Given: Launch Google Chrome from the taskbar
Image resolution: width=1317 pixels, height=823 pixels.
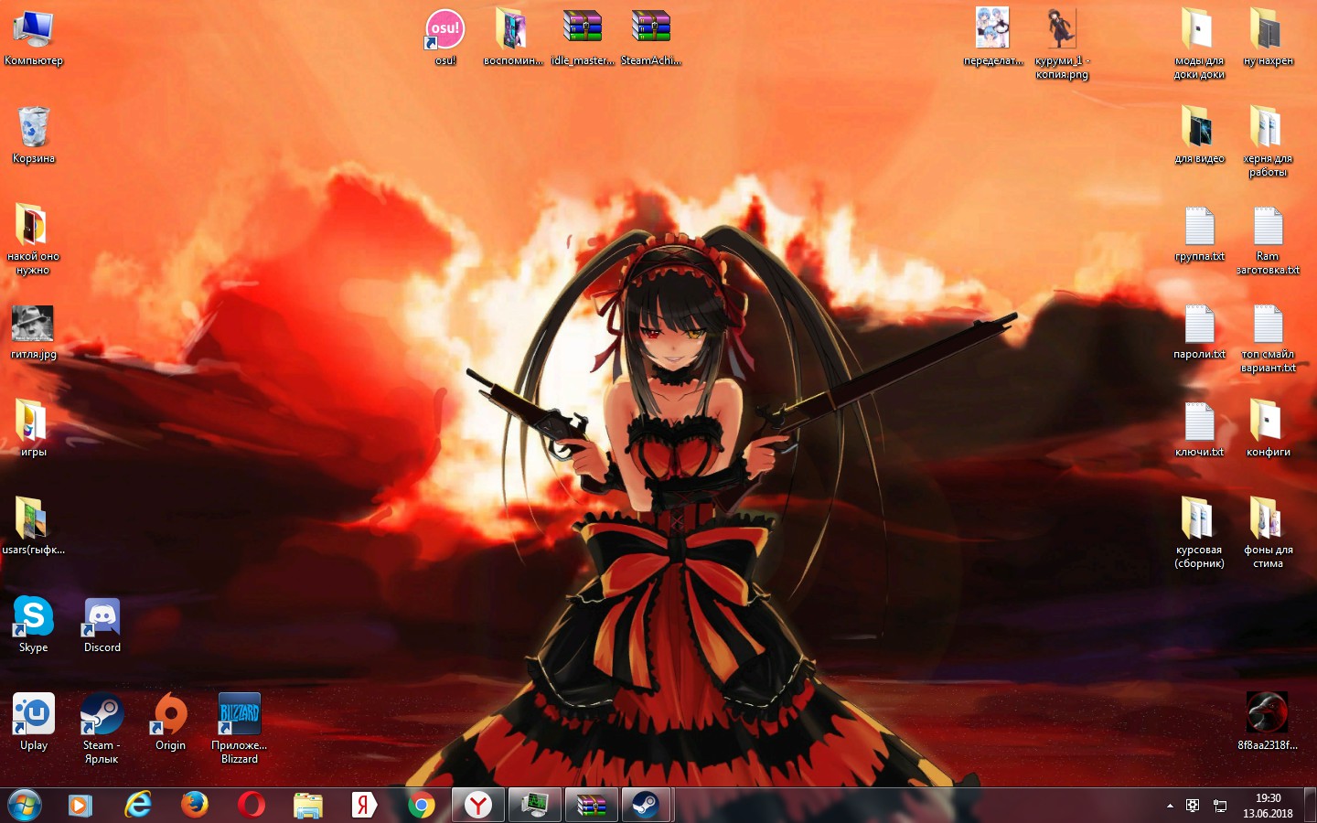Looking at the screenshot, I should [x=420, y=805].
